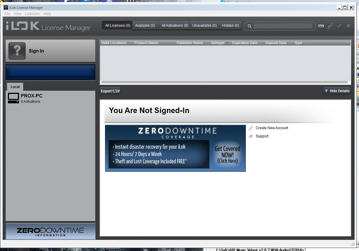Minimize the iLok License Manager window
The width and height of the screenshot is (359, 251).
click(339, 7)
